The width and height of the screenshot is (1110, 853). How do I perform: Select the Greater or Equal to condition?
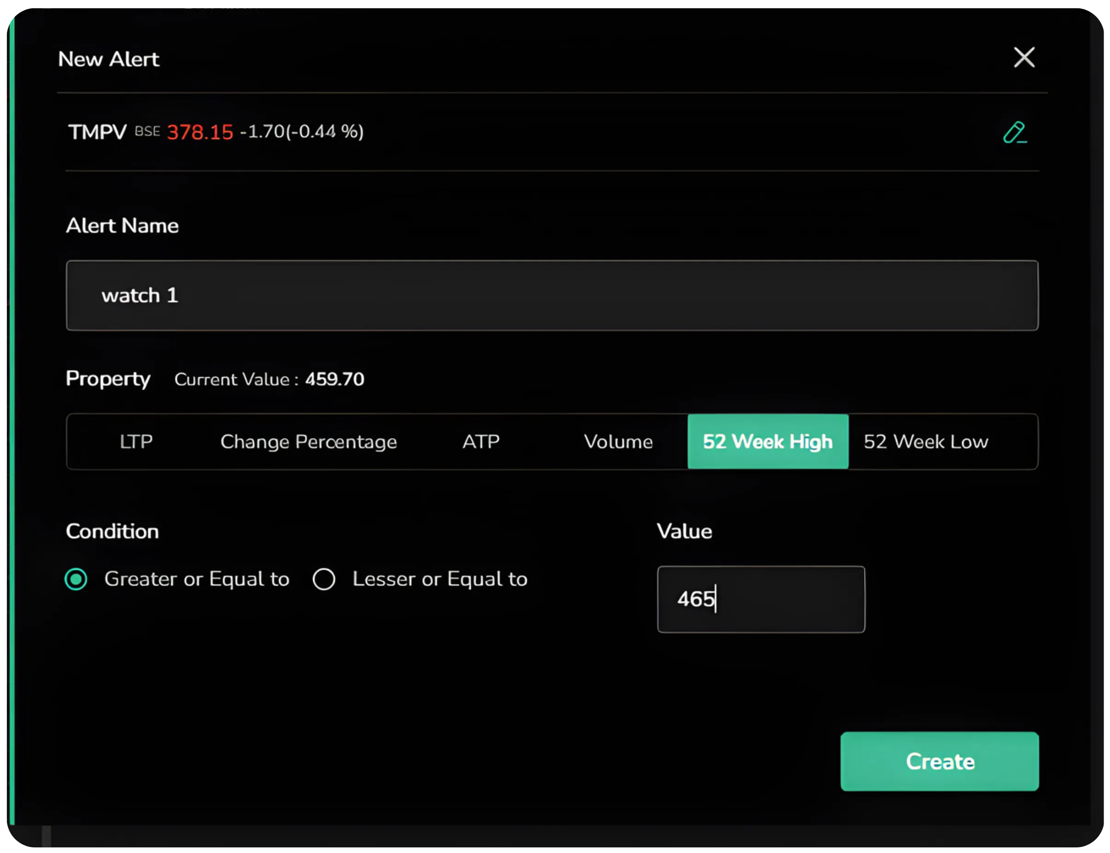(76, 579)
